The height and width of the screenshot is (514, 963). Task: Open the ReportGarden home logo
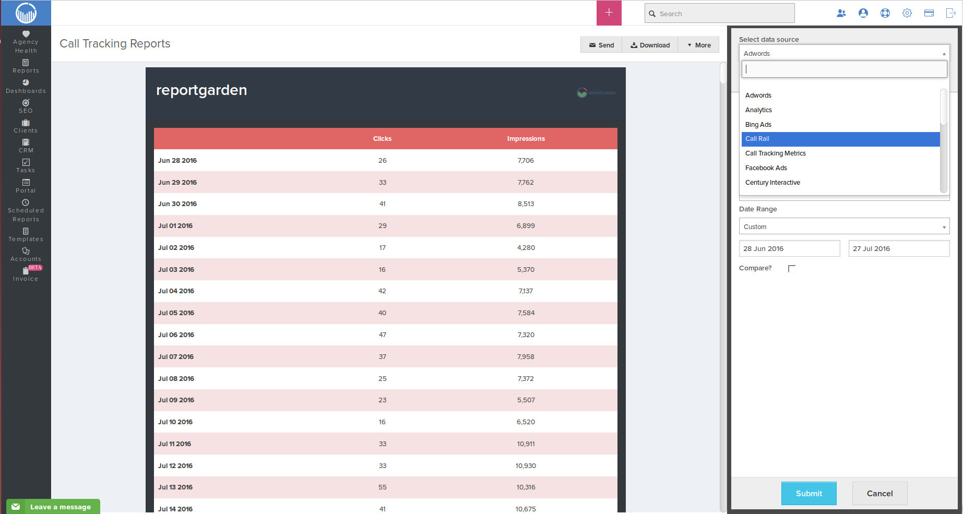[x=26, y=13]
